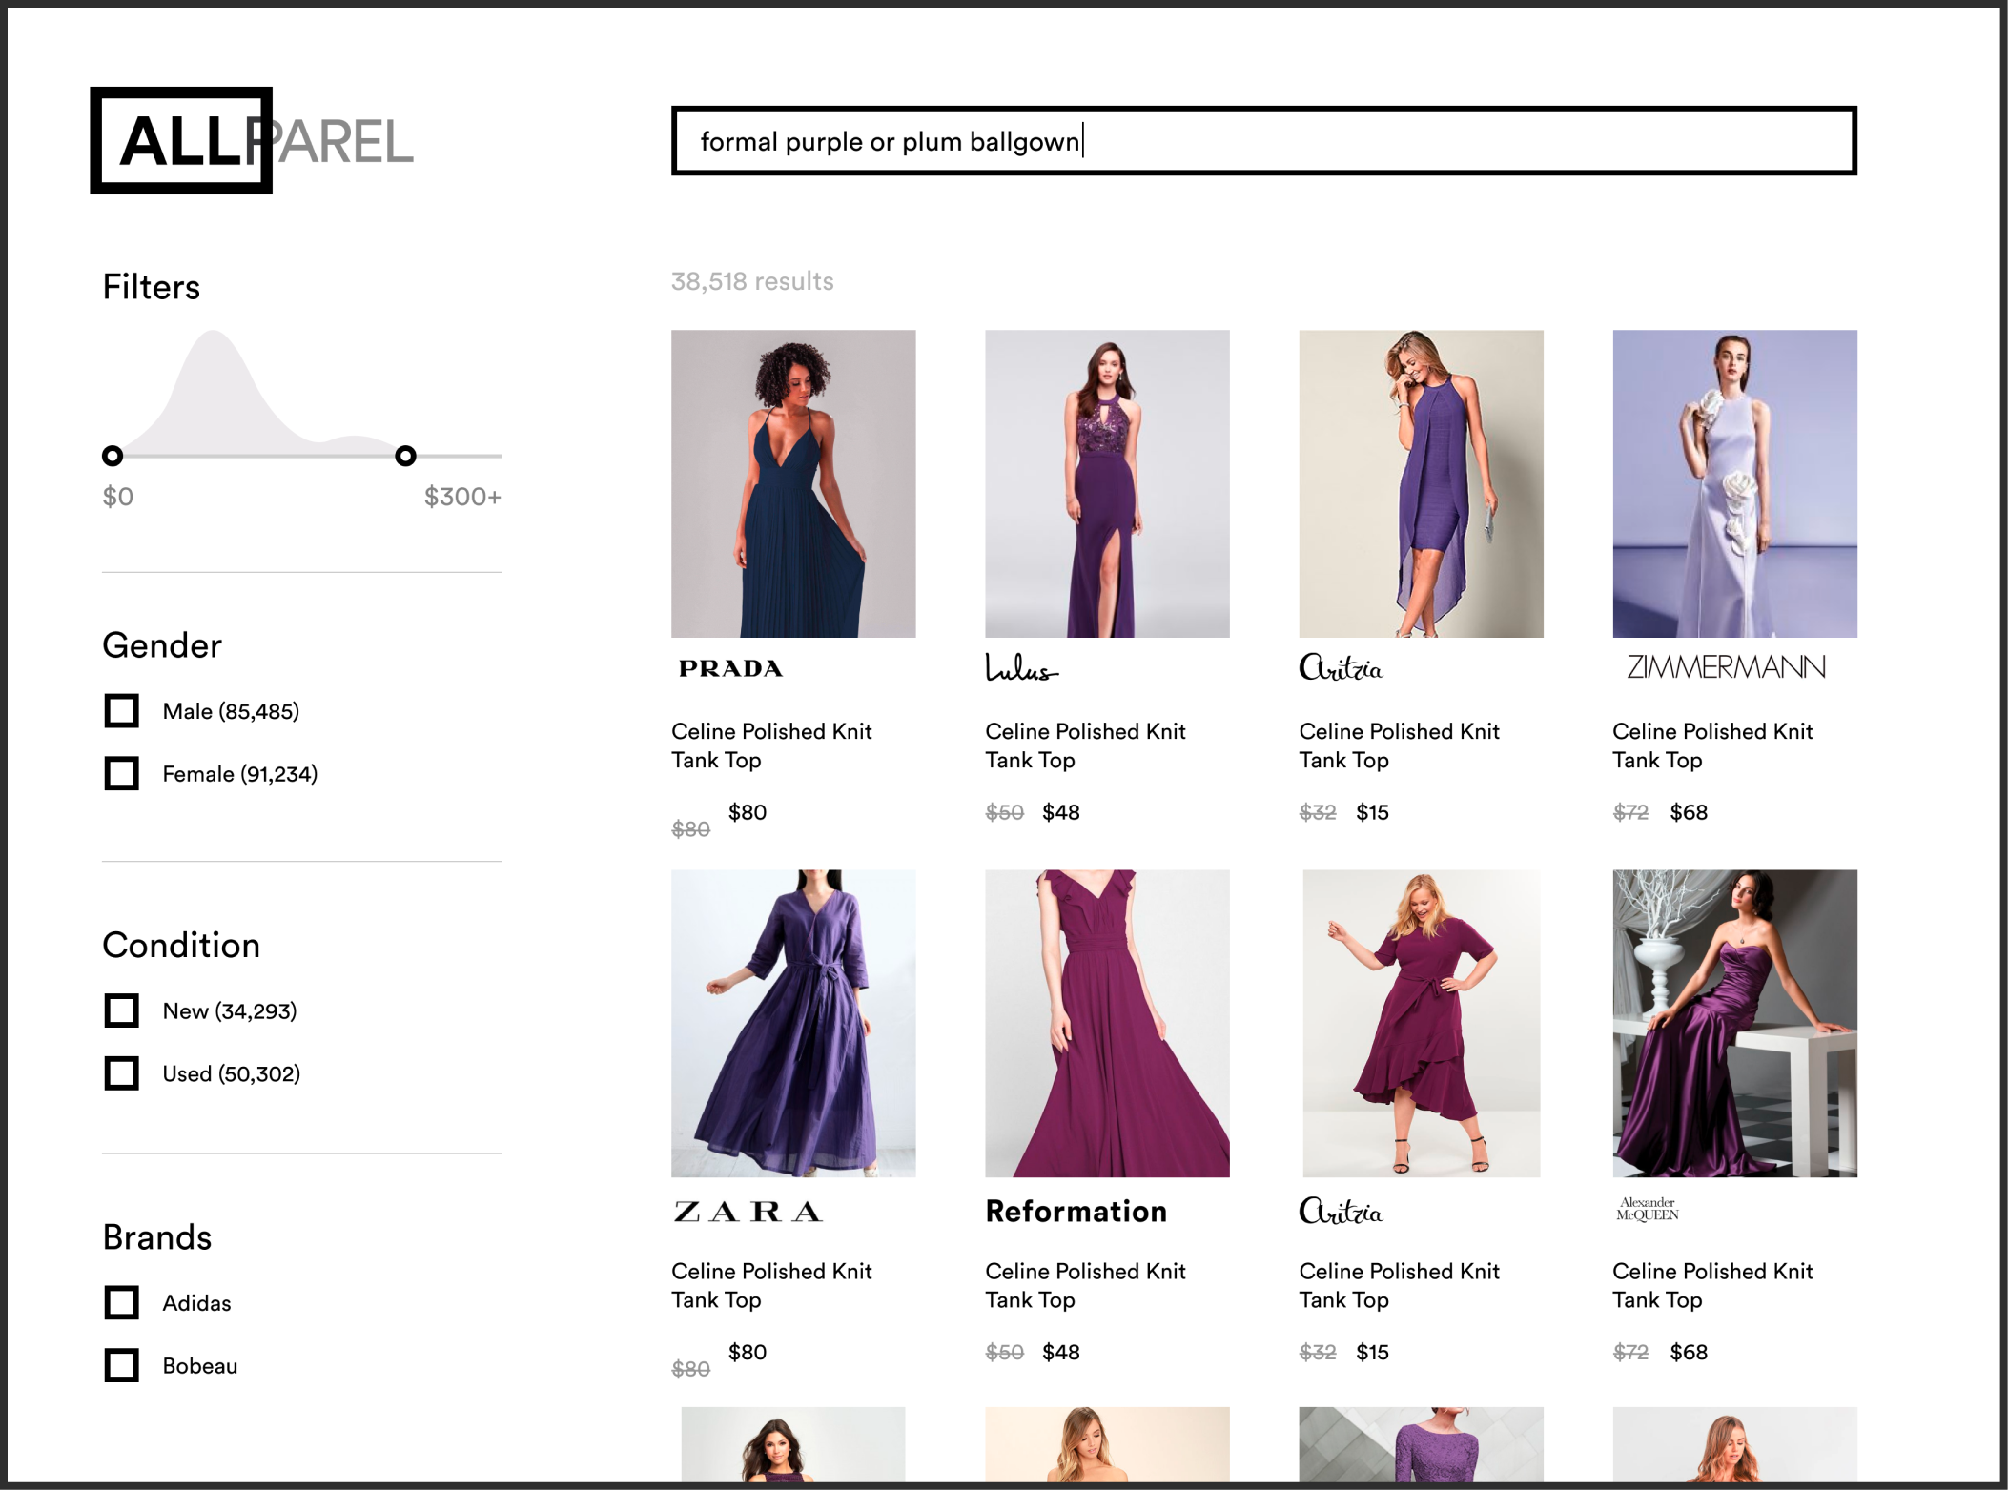Click the Lulus brand logo
2008x1490 pixels.
tap(1021, 667)
